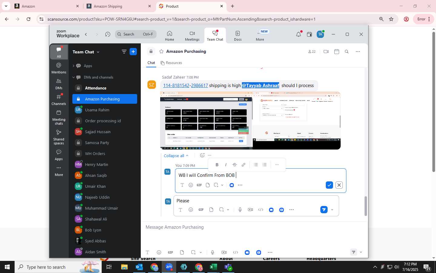Open the Docs tab in Zoom

(238, 36)
